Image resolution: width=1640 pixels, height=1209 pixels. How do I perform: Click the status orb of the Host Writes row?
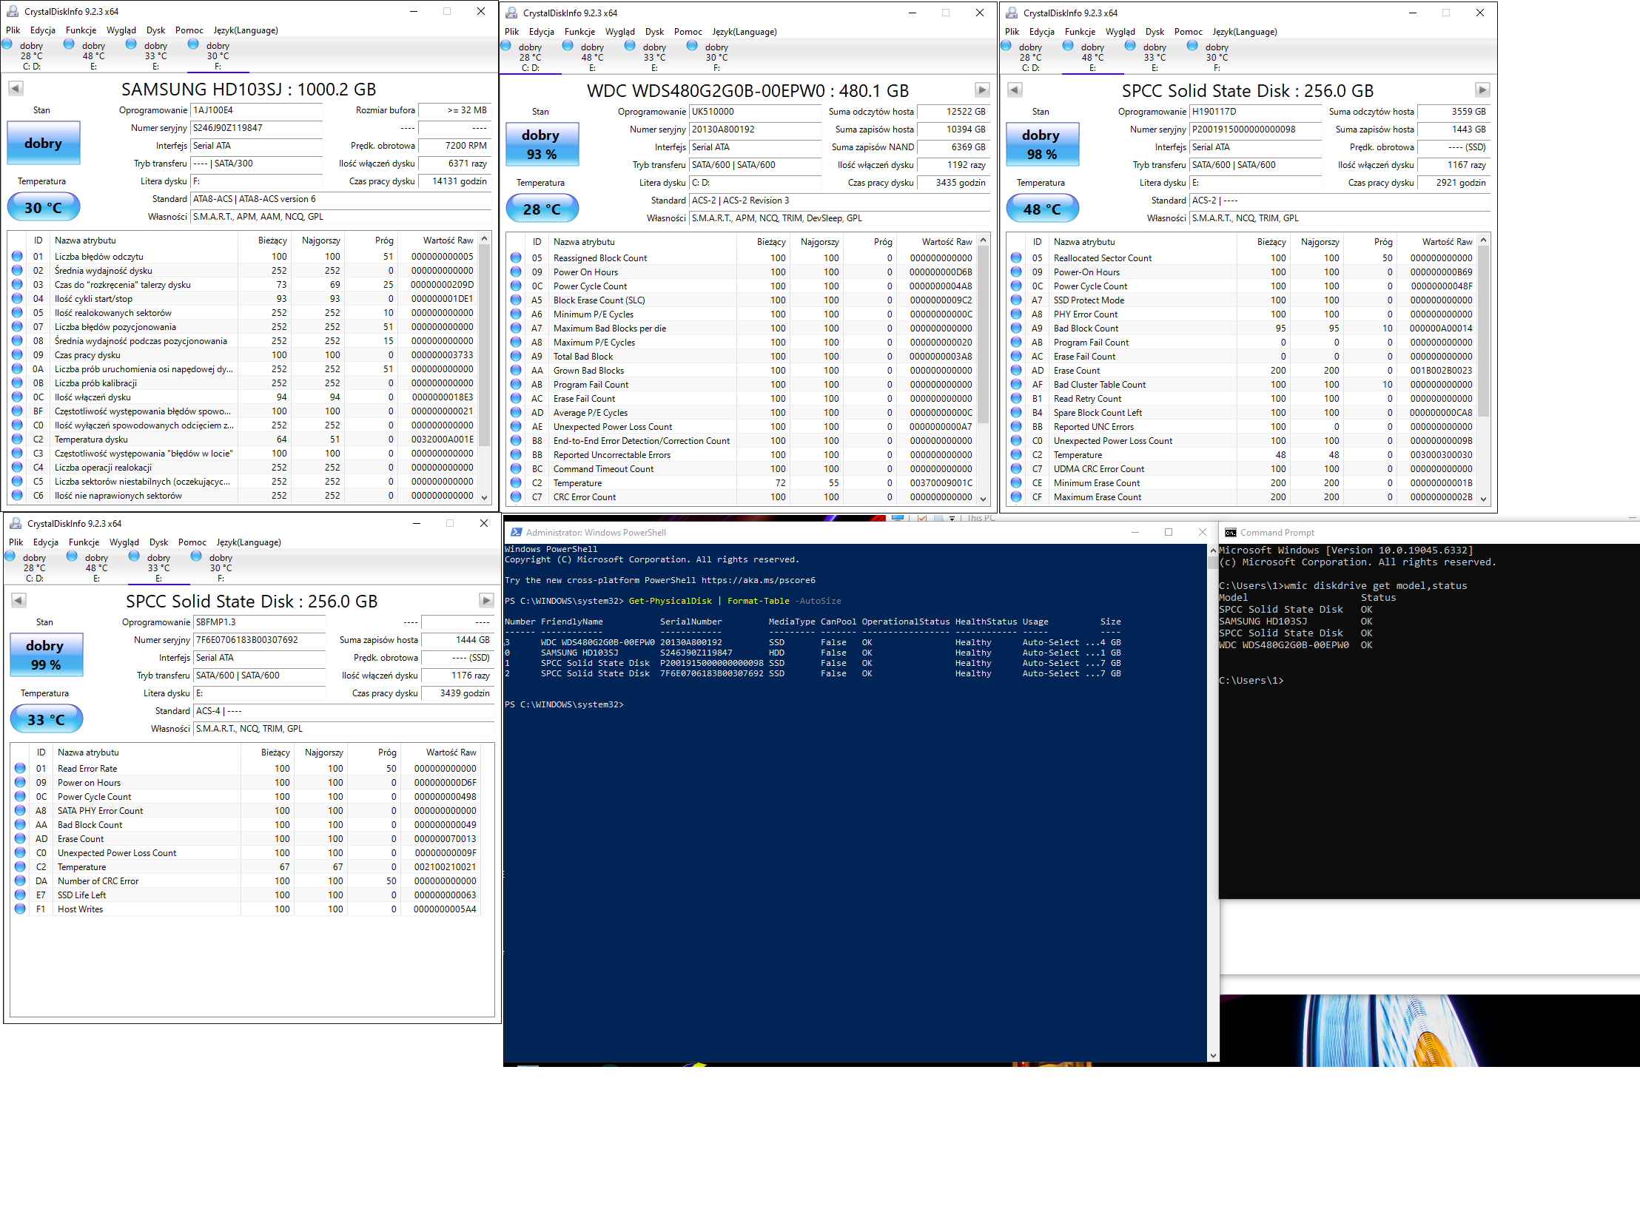[x=20, y=909]
